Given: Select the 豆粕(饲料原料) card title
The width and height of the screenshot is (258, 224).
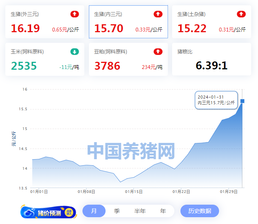Looking at the screenshot, I should pyautogui.click(x=110, y=52).
